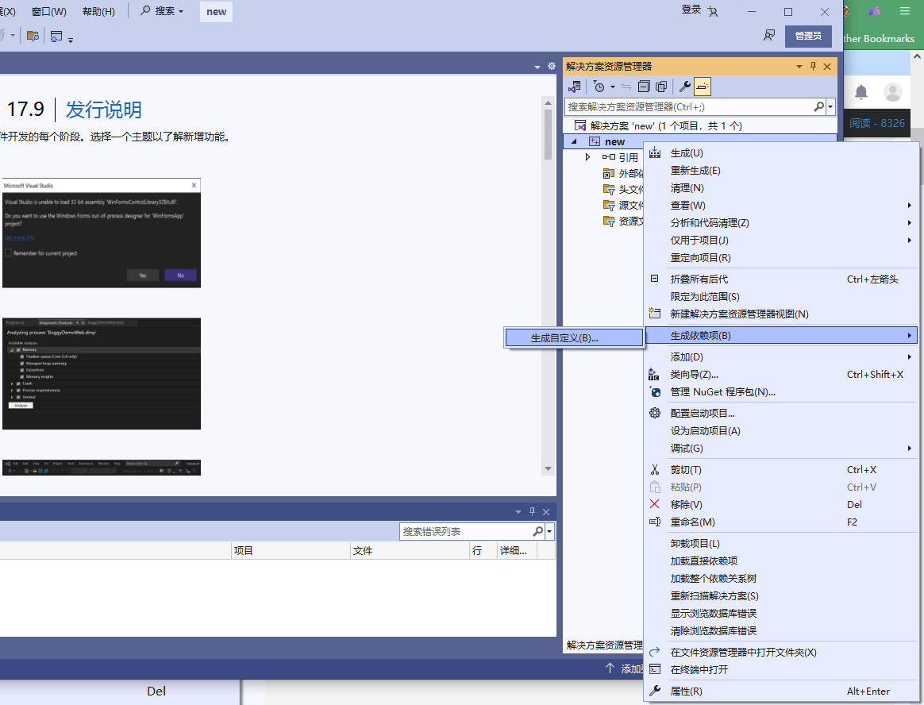Click the NuGet package manager icon
This screenshot has width=924, height=705.
tap(655, 391)
